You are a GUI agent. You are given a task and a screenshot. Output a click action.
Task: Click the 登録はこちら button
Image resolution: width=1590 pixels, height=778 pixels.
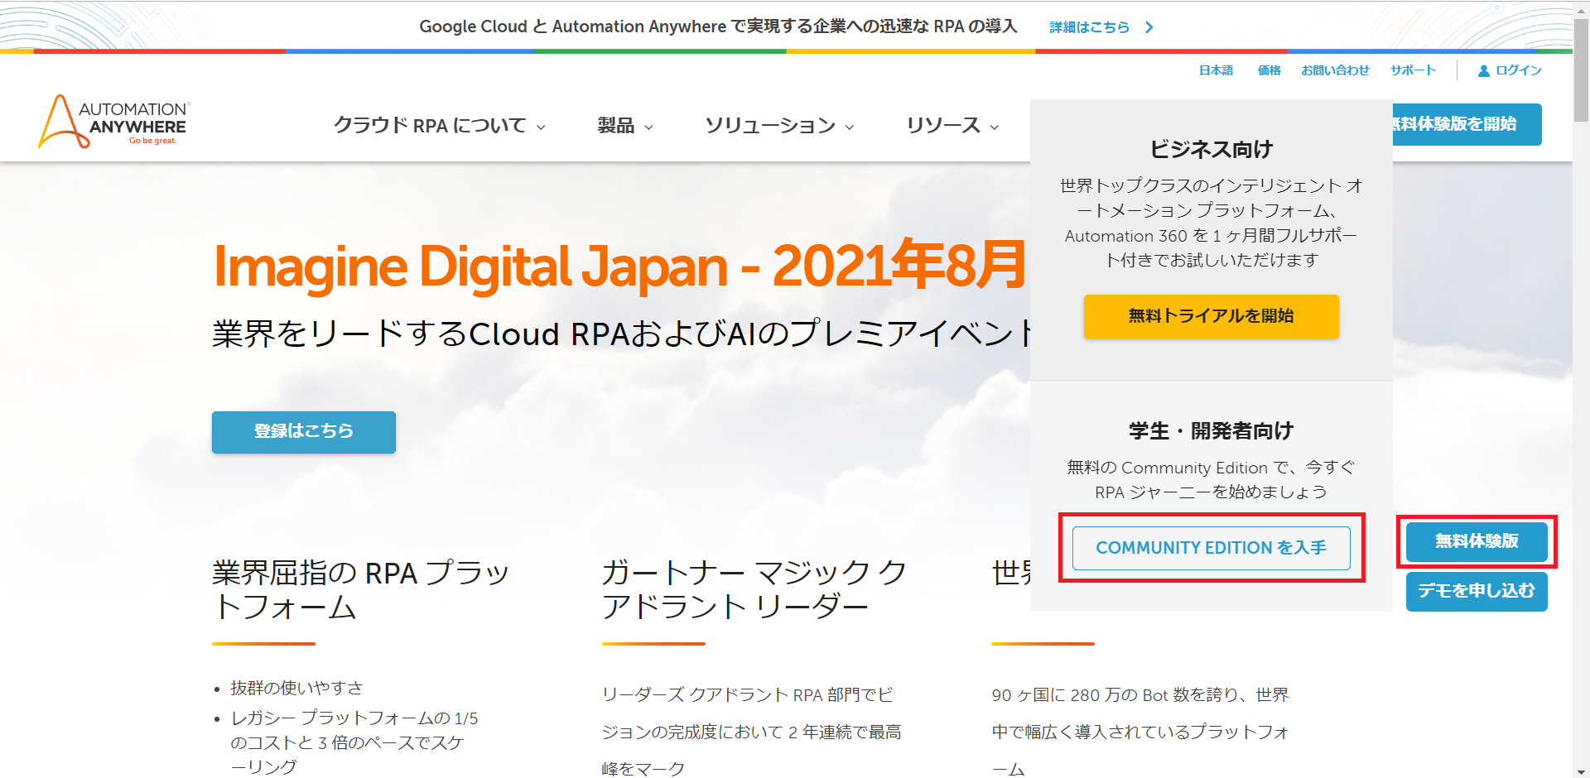[304, 432]
